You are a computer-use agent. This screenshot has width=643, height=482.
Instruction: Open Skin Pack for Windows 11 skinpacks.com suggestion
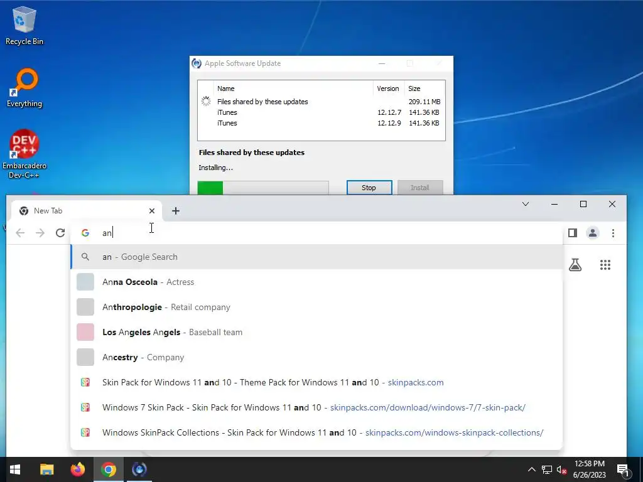pos(316,382)
